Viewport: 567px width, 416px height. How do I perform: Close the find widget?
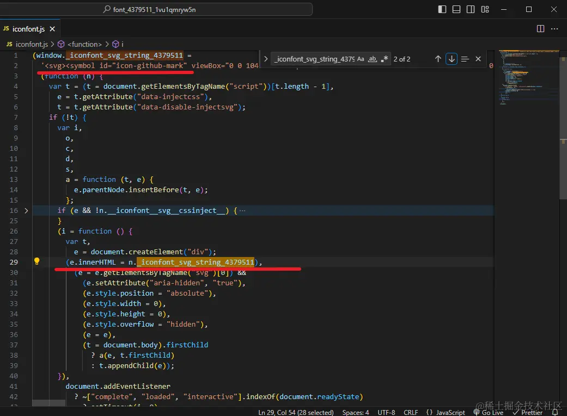pos(478,59)
